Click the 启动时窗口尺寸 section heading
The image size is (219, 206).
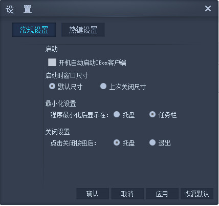click(x=67, y=75)
